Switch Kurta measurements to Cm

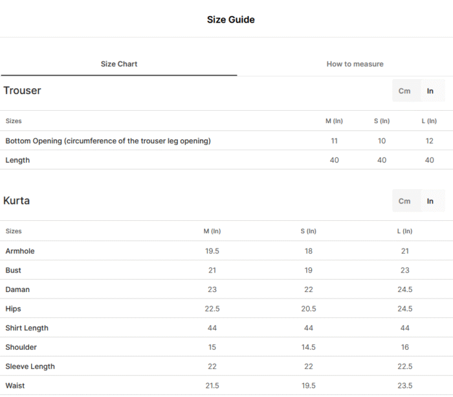pos(404,201)
